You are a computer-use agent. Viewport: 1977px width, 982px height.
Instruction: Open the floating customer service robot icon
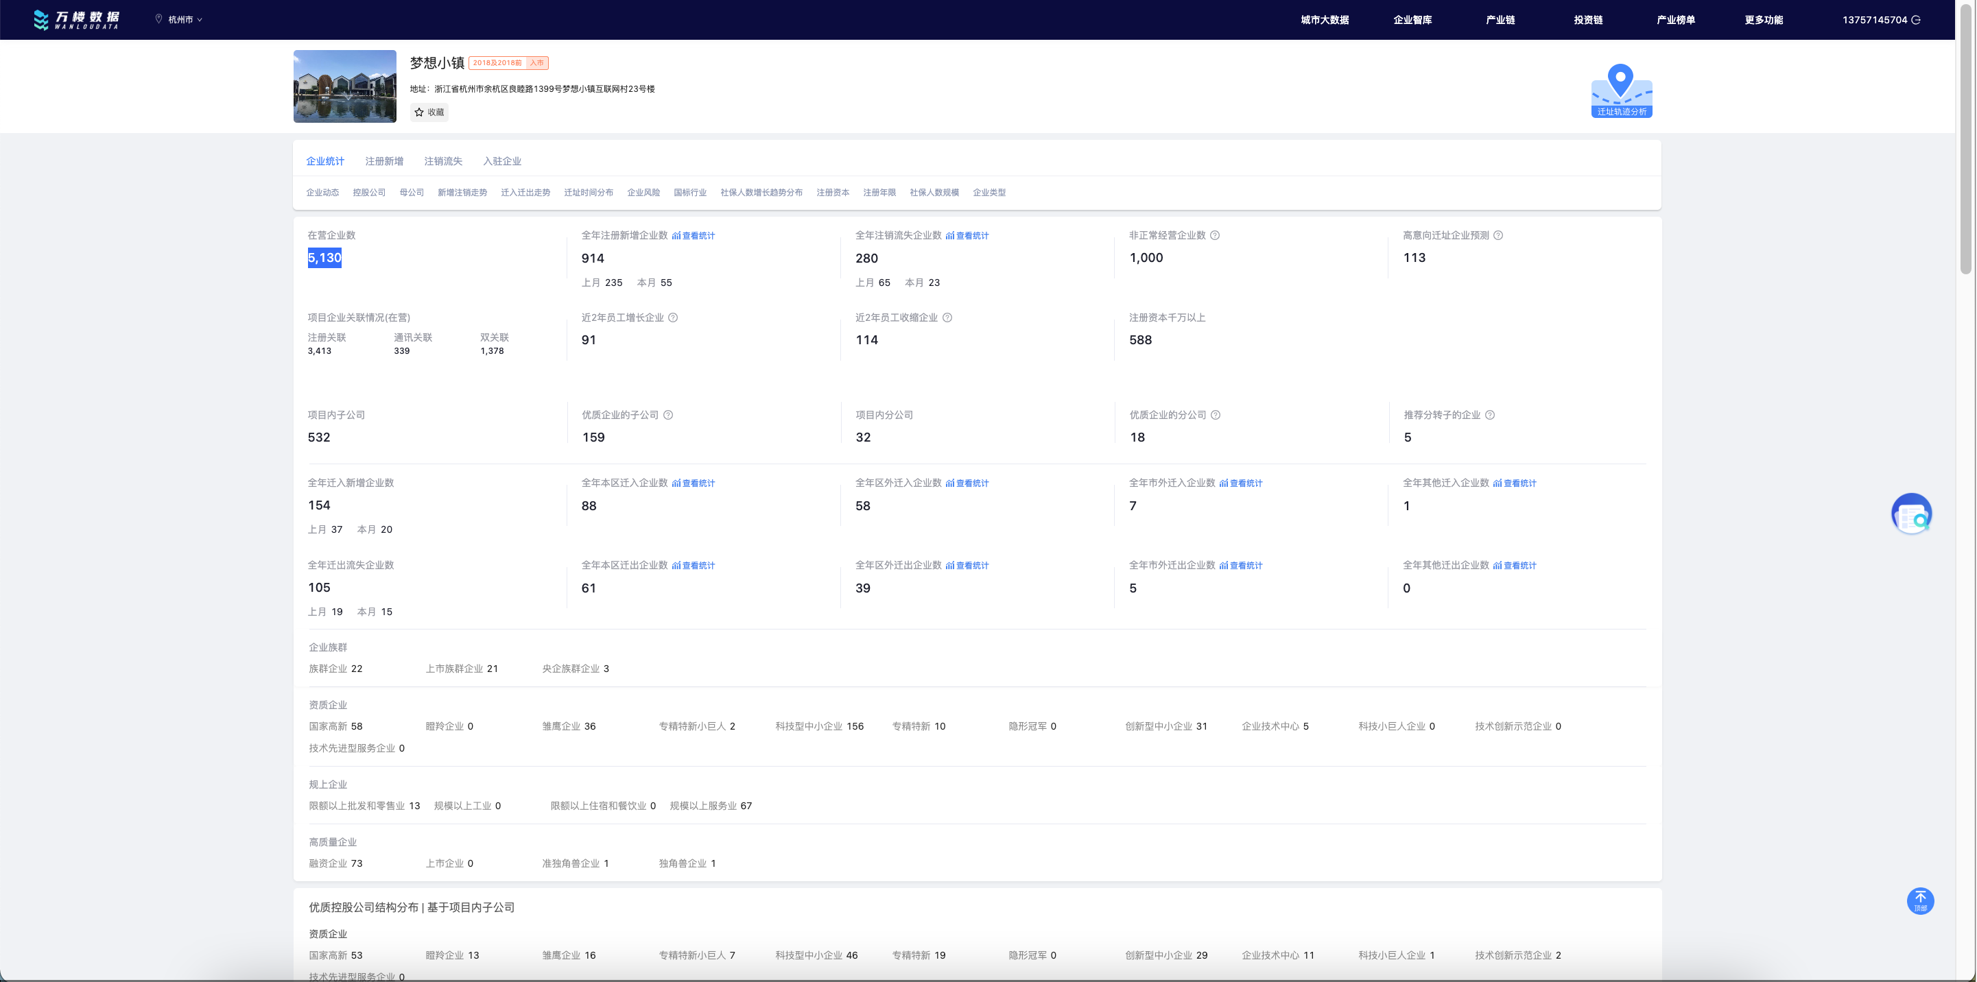[x=1911, y=514]
